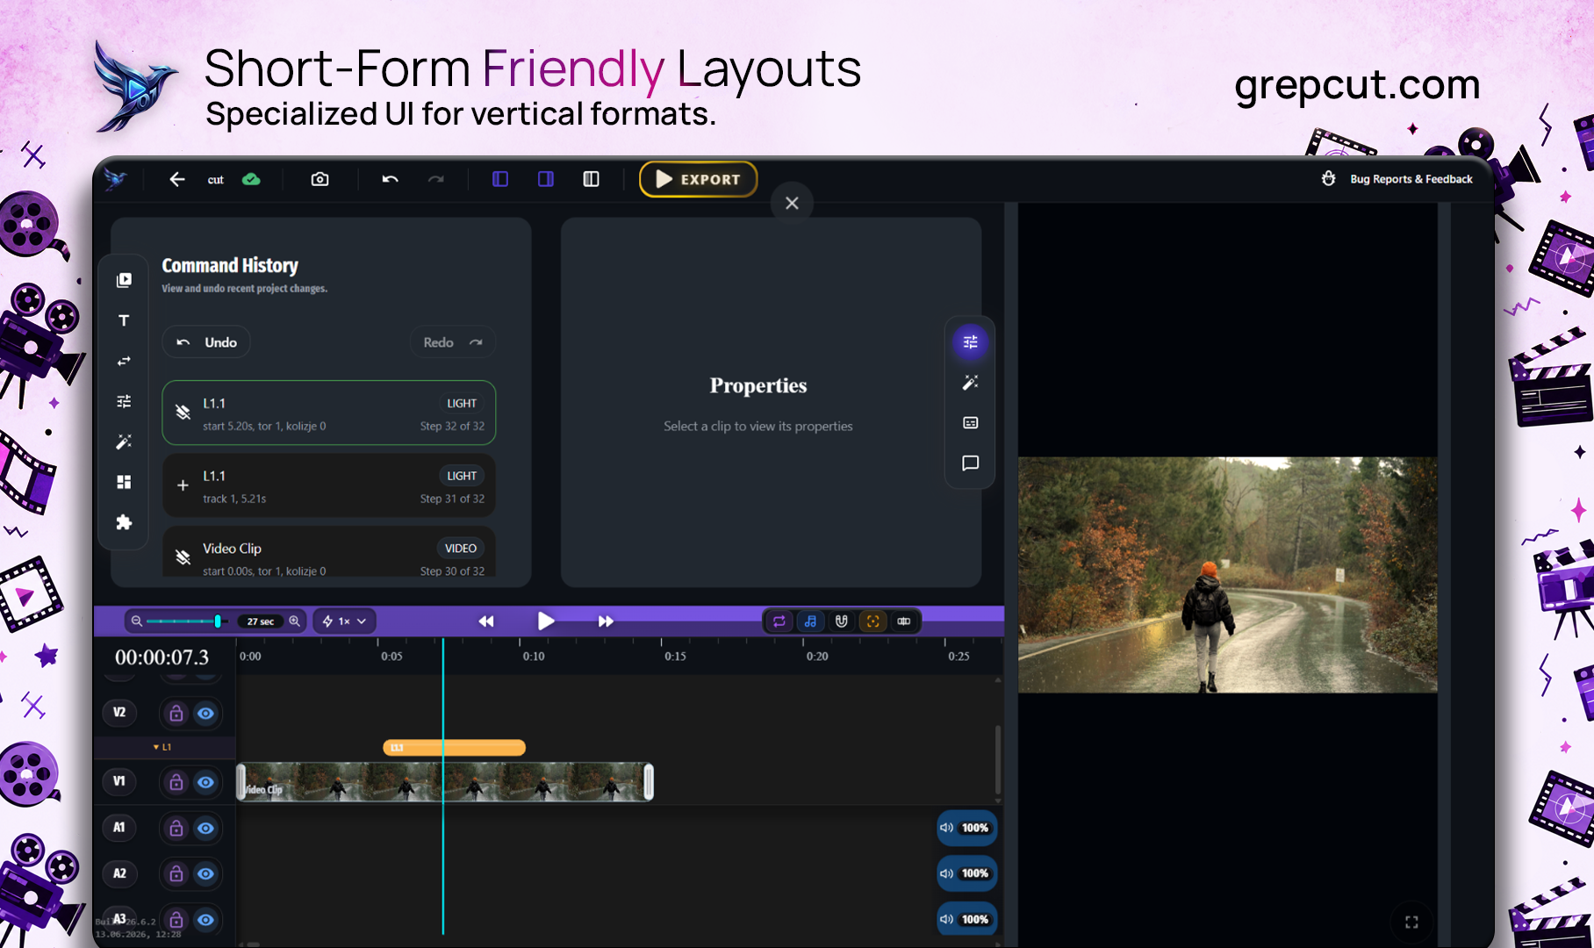Screen dimensions: 1594x948
Task: Open the comments speech bubble tab
Action: pyautogui.click(x=970, y=463)
